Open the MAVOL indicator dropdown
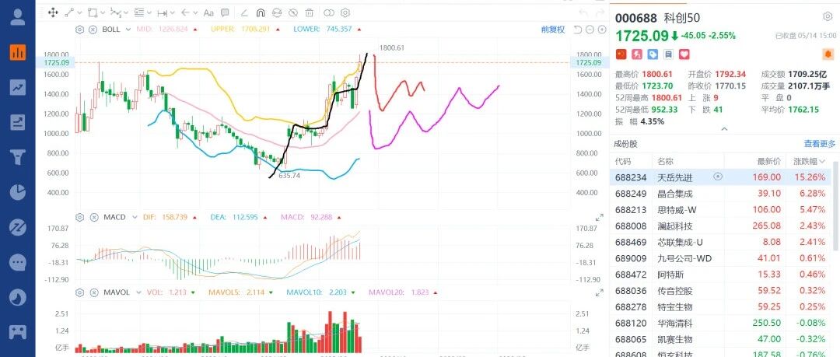This screenshot has height=357, width=840. coord(138,292)
